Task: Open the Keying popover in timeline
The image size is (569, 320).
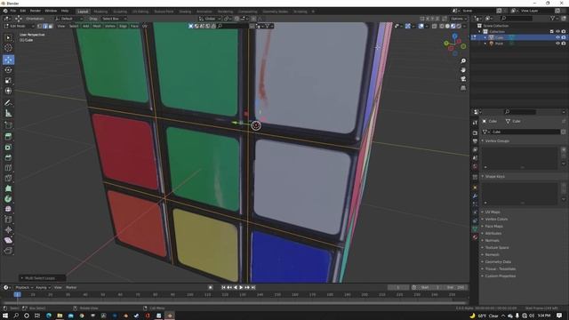Action: (43, 287)
